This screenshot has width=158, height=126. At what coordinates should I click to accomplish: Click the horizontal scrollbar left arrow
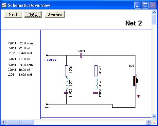point(4,122)
